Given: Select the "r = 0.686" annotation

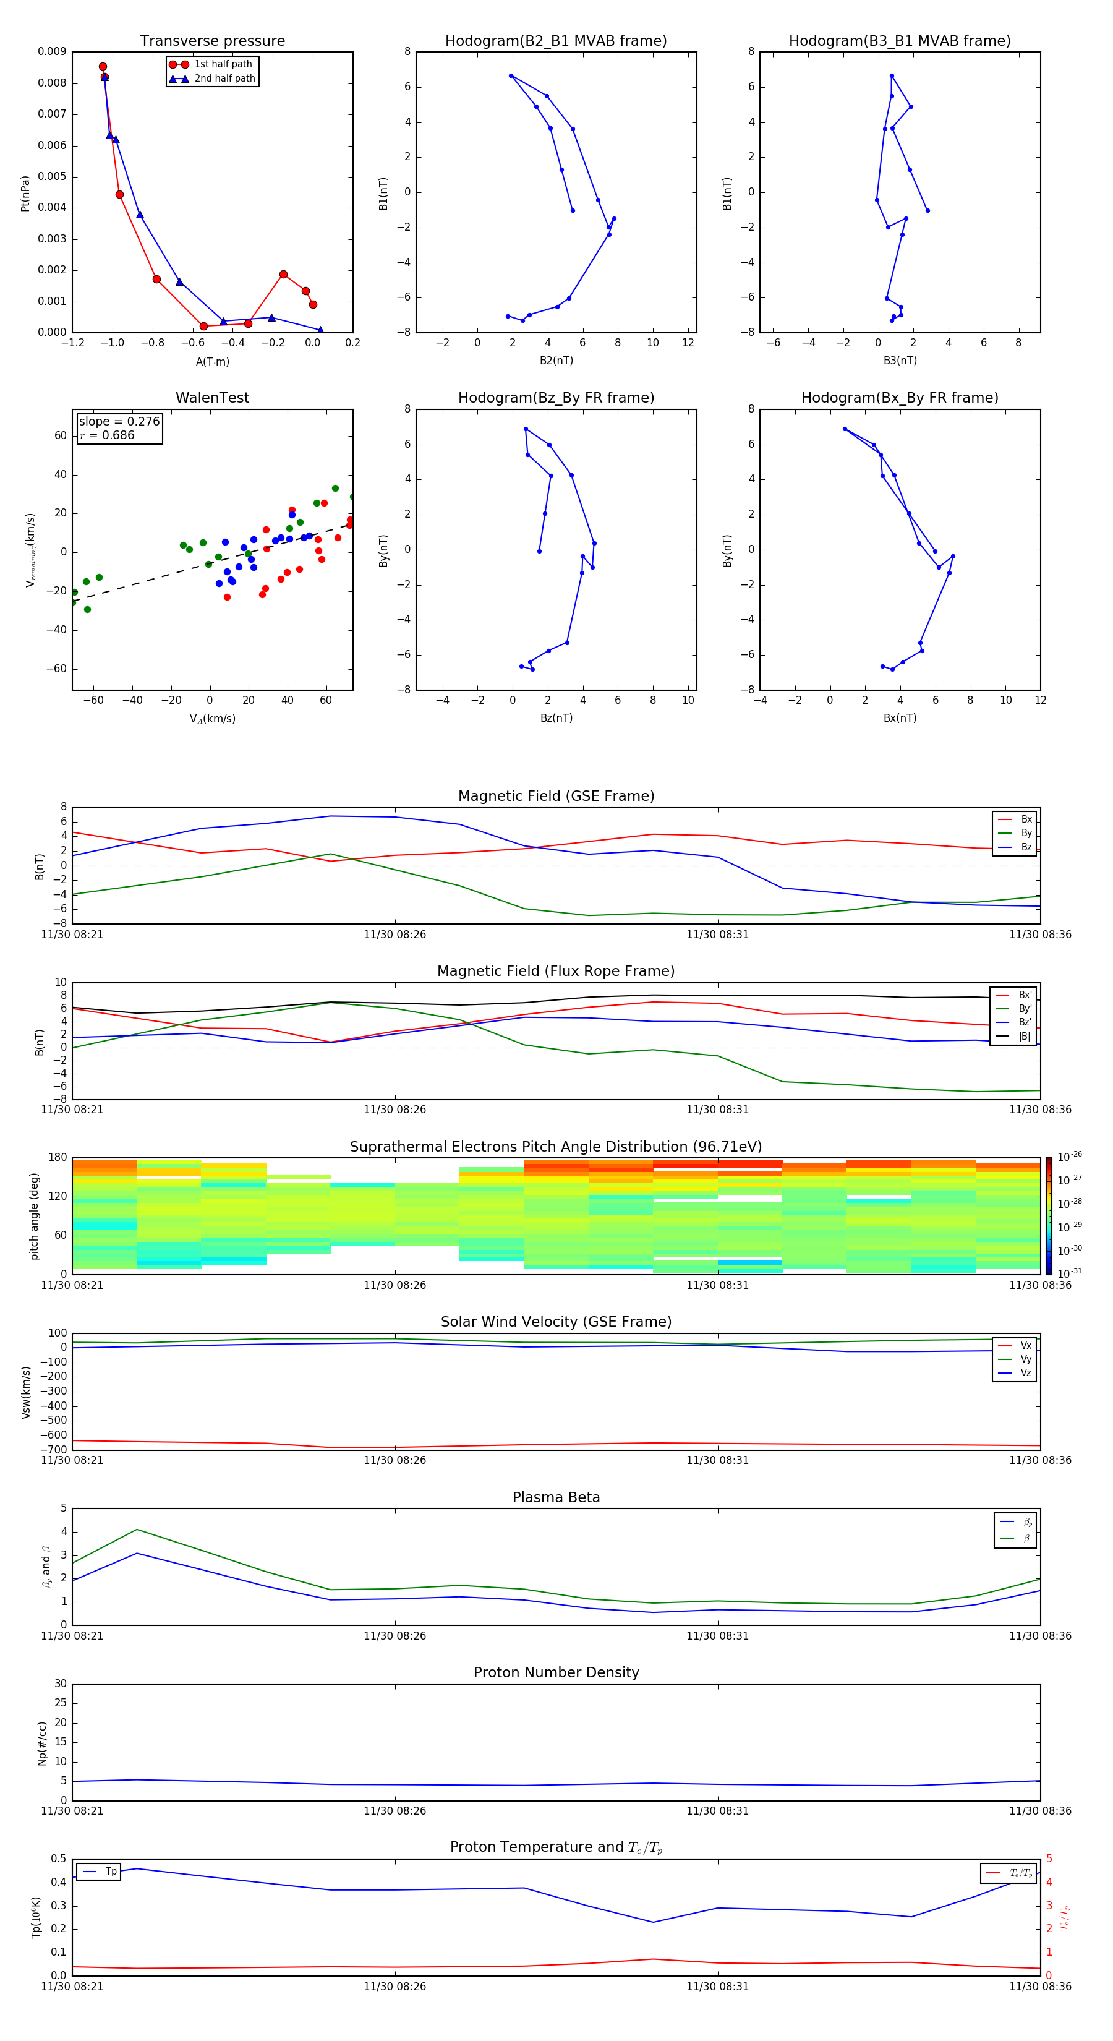Looking at the screenshot, I should click(x=107, y=435).
